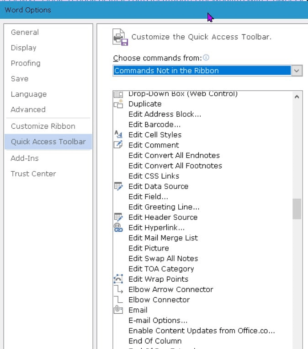Screen dimensions: 308x349
Task: Select the Quick Access Toolbar category
Action: click(48, 142)
